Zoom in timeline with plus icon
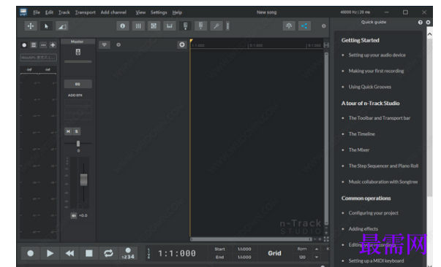The image size is (441, 267). (x=320, y=239)
